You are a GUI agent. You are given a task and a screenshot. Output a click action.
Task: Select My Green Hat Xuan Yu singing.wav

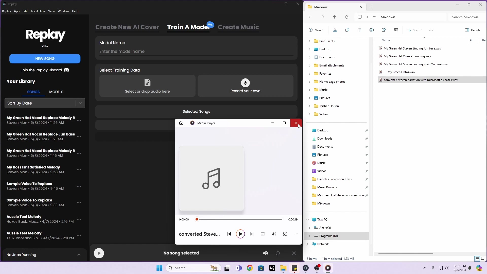(407, 56)
